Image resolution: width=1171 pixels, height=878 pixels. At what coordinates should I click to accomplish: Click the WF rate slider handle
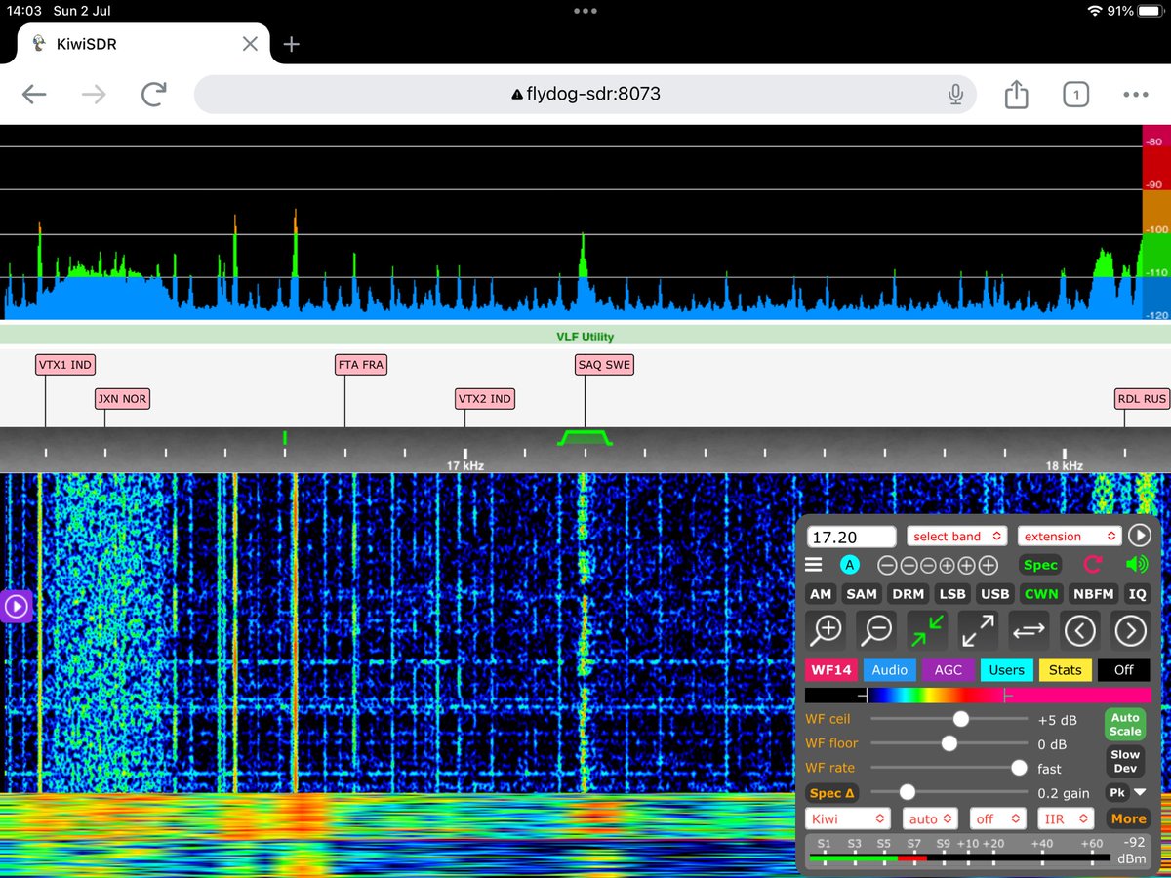tap(1019, 768)
